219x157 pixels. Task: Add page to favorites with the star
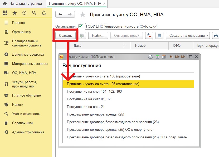click(x=82, y=15)
